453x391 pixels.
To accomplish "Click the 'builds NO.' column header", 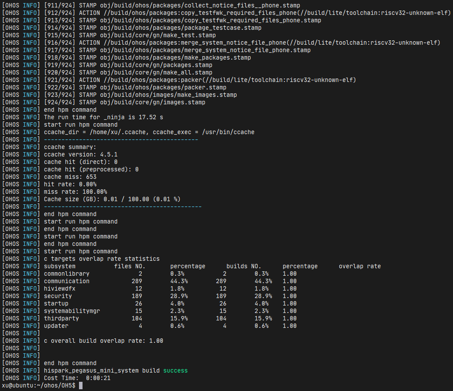I will pyautogui.click(x=244, y=266).
